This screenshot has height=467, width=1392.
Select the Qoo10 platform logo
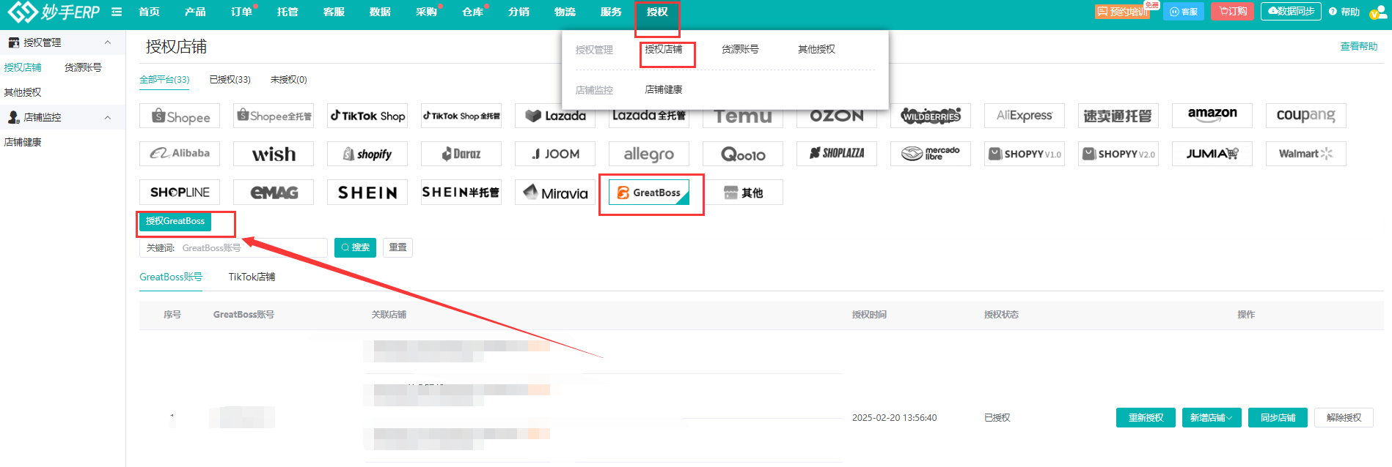[743, 154]
